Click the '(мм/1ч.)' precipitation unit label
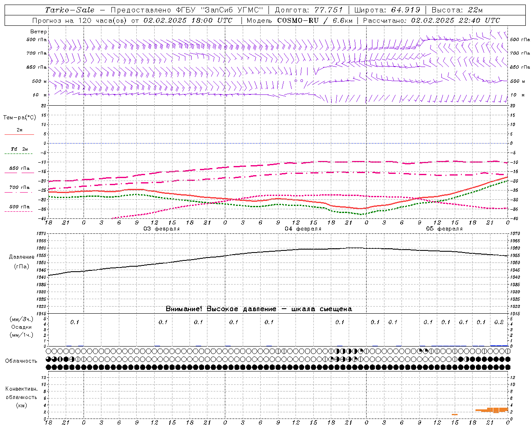Viewport: 532px width, 426px height. click(x=22, y=335)
